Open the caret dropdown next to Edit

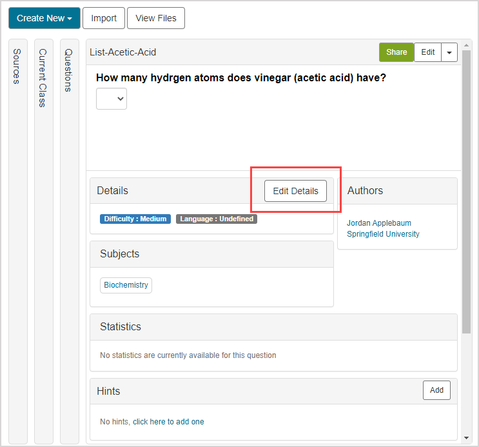449,52
